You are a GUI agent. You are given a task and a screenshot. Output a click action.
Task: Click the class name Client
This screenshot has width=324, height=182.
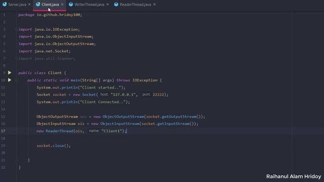[x=55, y=73]
